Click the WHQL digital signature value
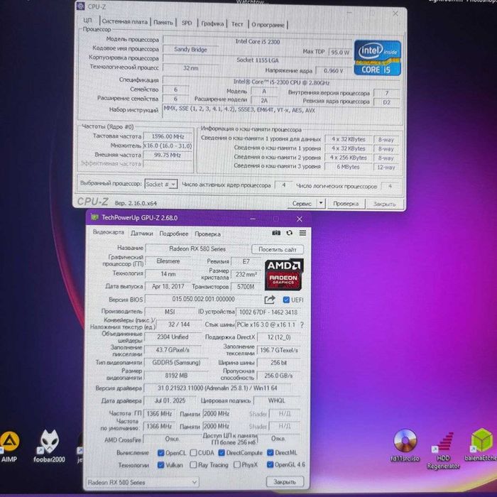The width and height of the screenshot is (497, 497). (276, 400)
